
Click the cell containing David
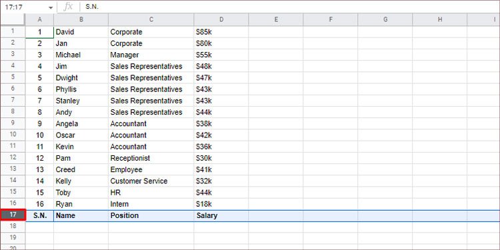(x=81, y=32)
